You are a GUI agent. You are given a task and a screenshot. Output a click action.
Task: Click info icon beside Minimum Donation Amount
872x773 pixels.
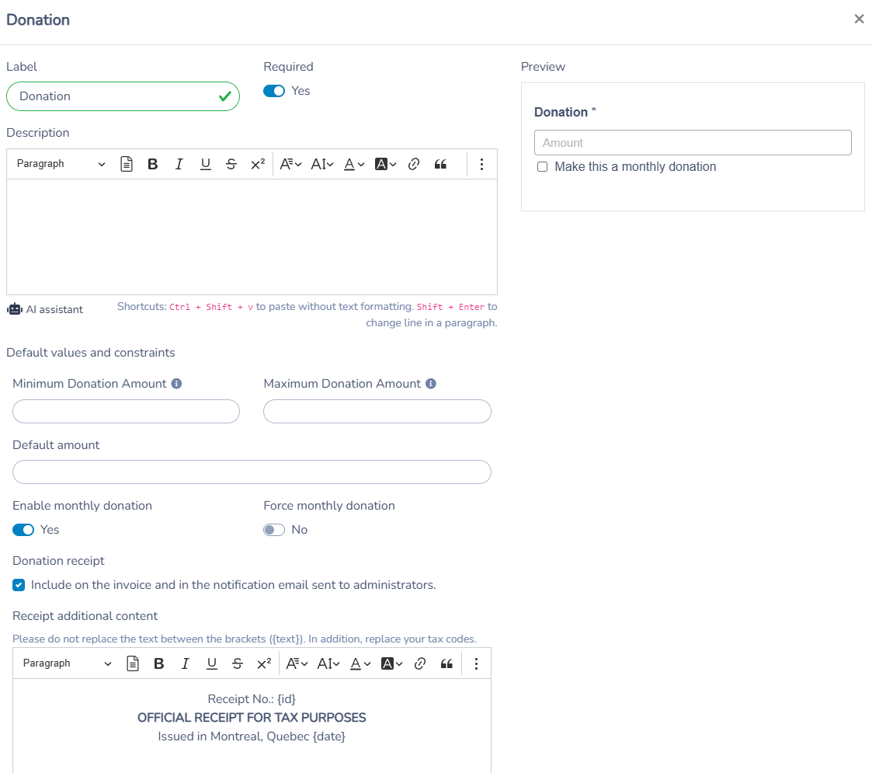(176, 384)
